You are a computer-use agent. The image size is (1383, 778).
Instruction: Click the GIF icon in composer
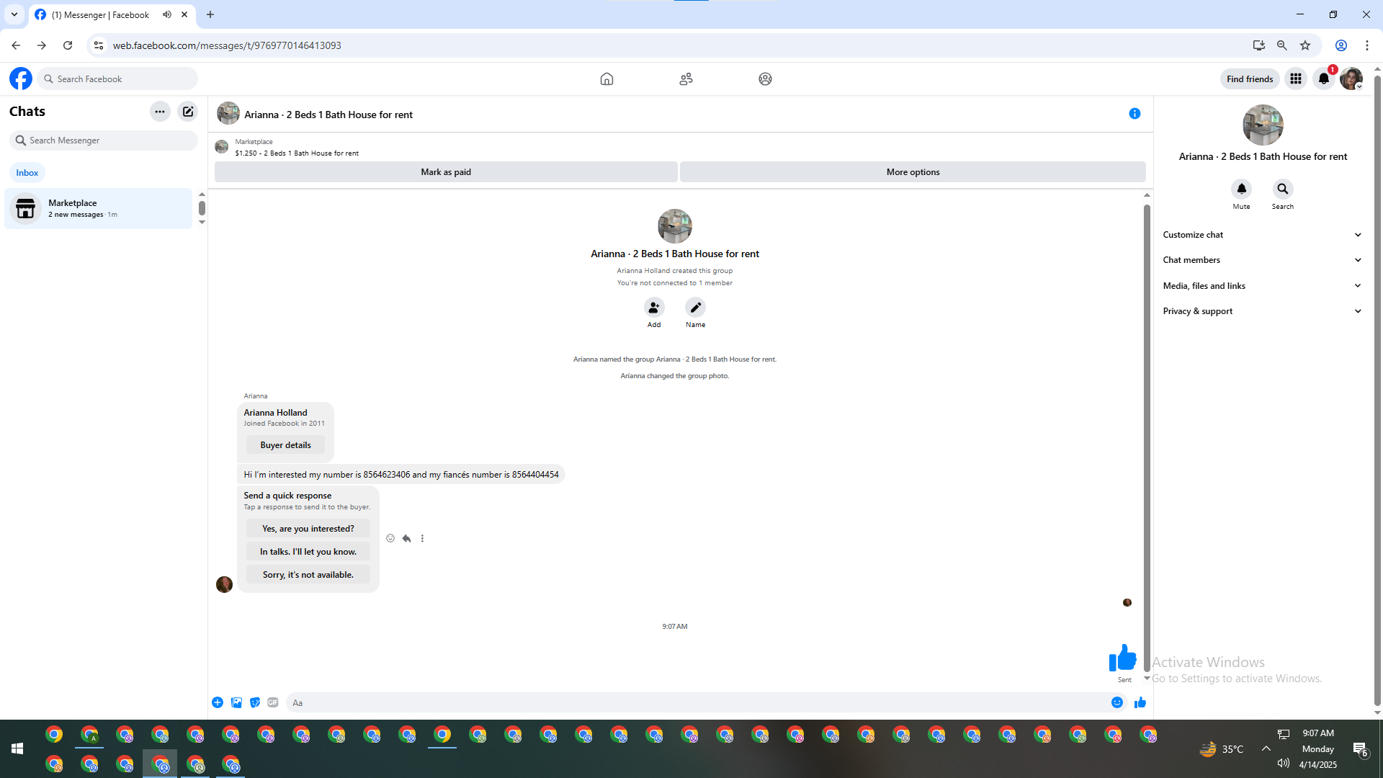click(273, 702)
